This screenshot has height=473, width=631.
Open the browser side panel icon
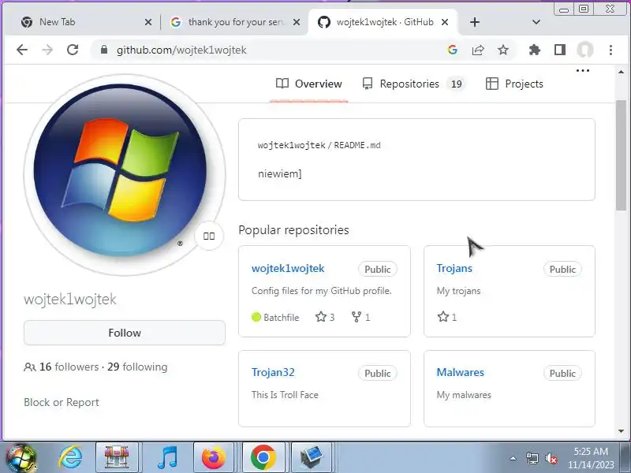(560, 50)
